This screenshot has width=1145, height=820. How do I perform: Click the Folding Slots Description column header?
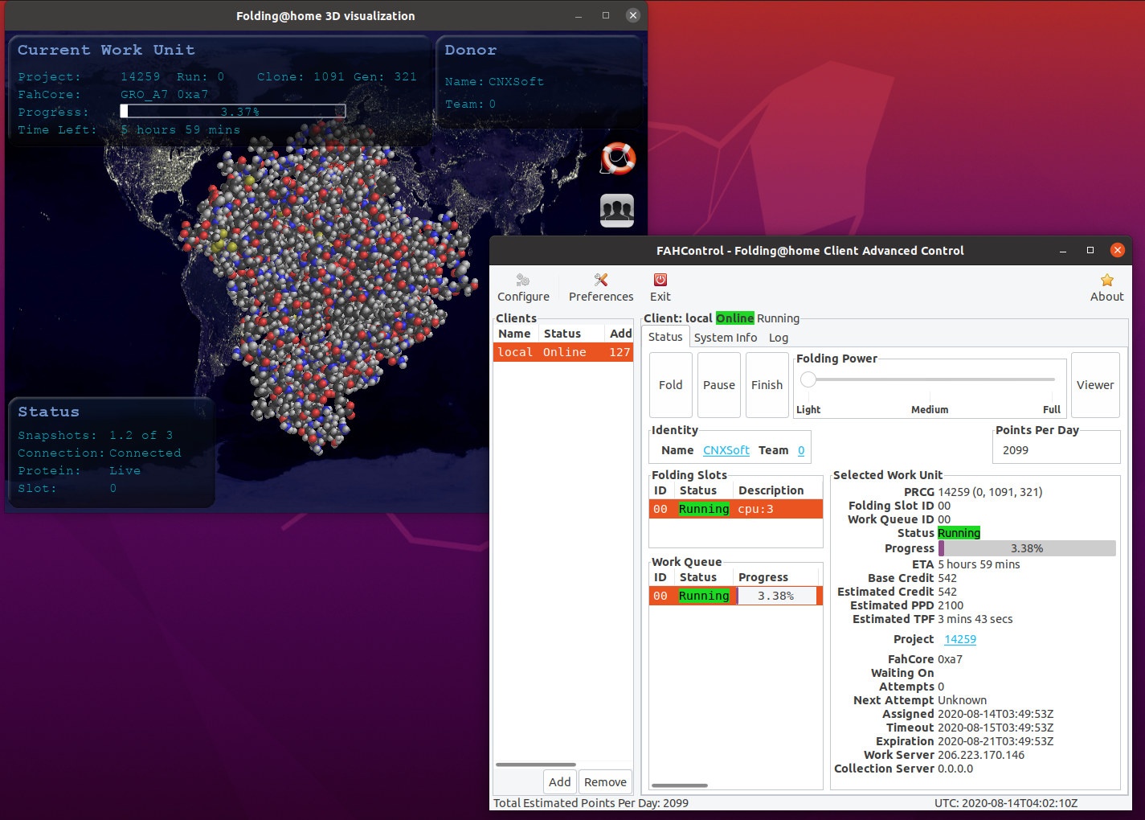(776, 490)
